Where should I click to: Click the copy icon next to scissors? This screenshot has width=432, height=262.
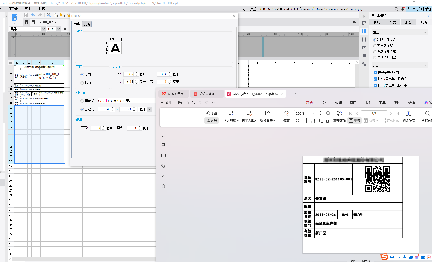(x=55, y=15)
